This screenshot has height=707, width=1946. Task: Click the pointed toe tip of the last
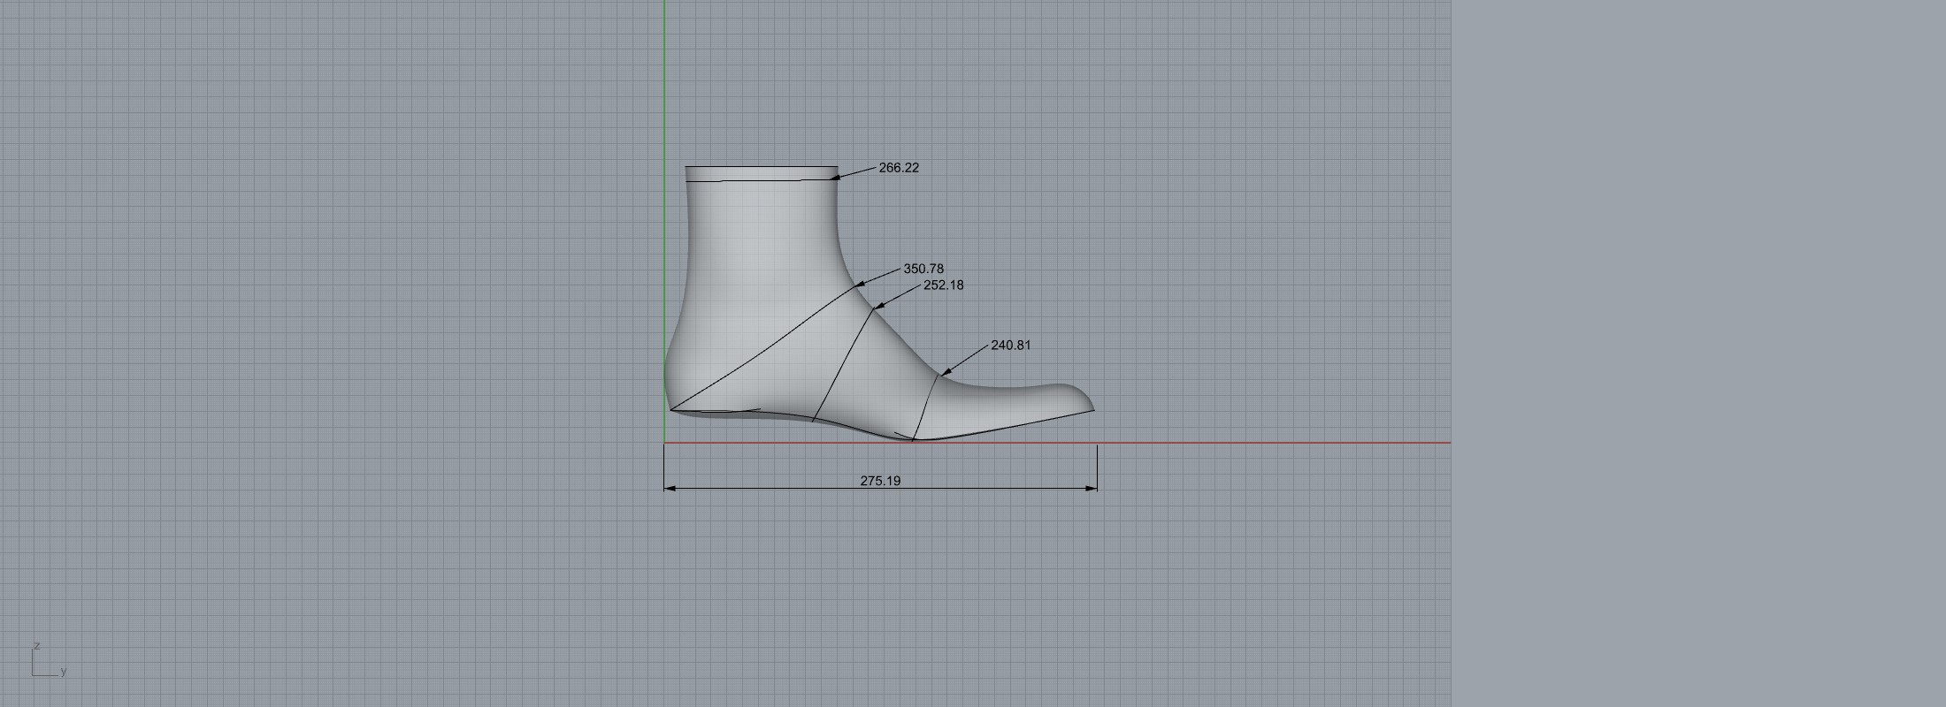tap(1093, 409)
